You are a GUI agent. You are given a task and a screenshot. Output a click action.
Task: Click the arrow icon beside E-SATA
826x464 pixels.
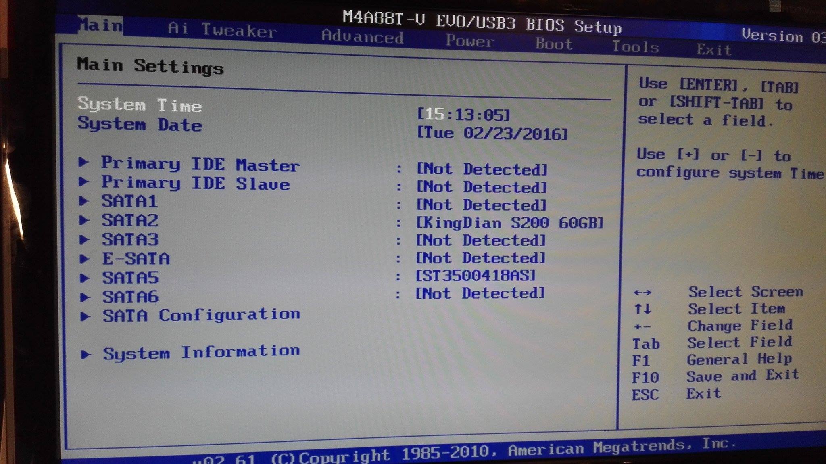click(x=84, y=259)
